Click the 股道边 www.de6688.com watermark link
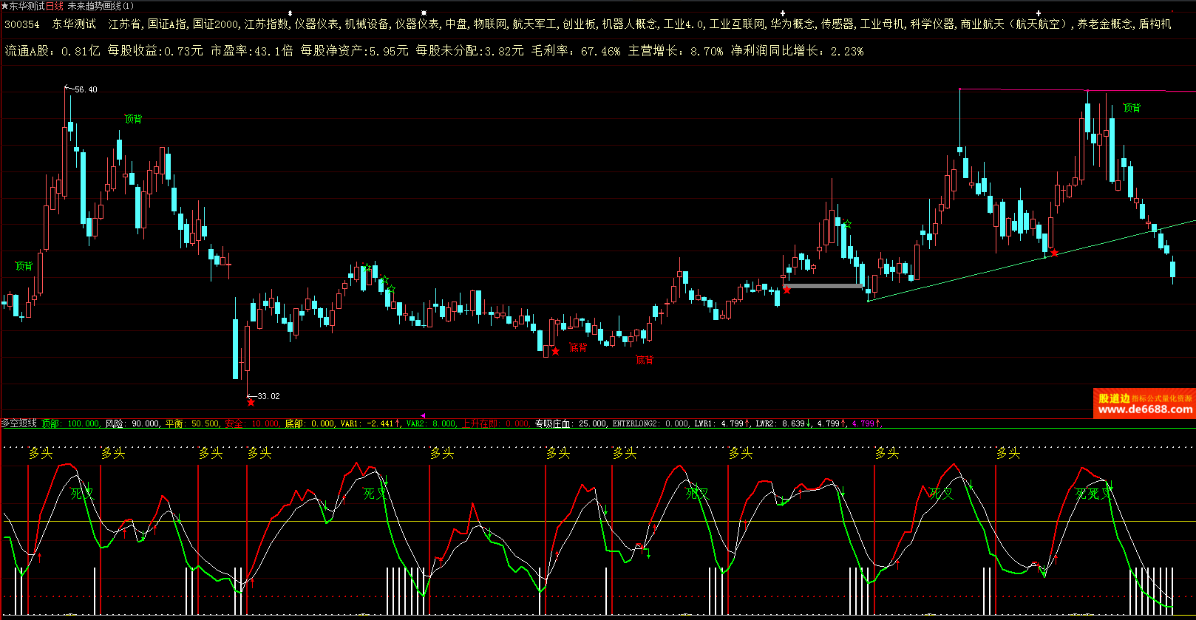Screen dimensions: 1196x620 [1144, 403]
